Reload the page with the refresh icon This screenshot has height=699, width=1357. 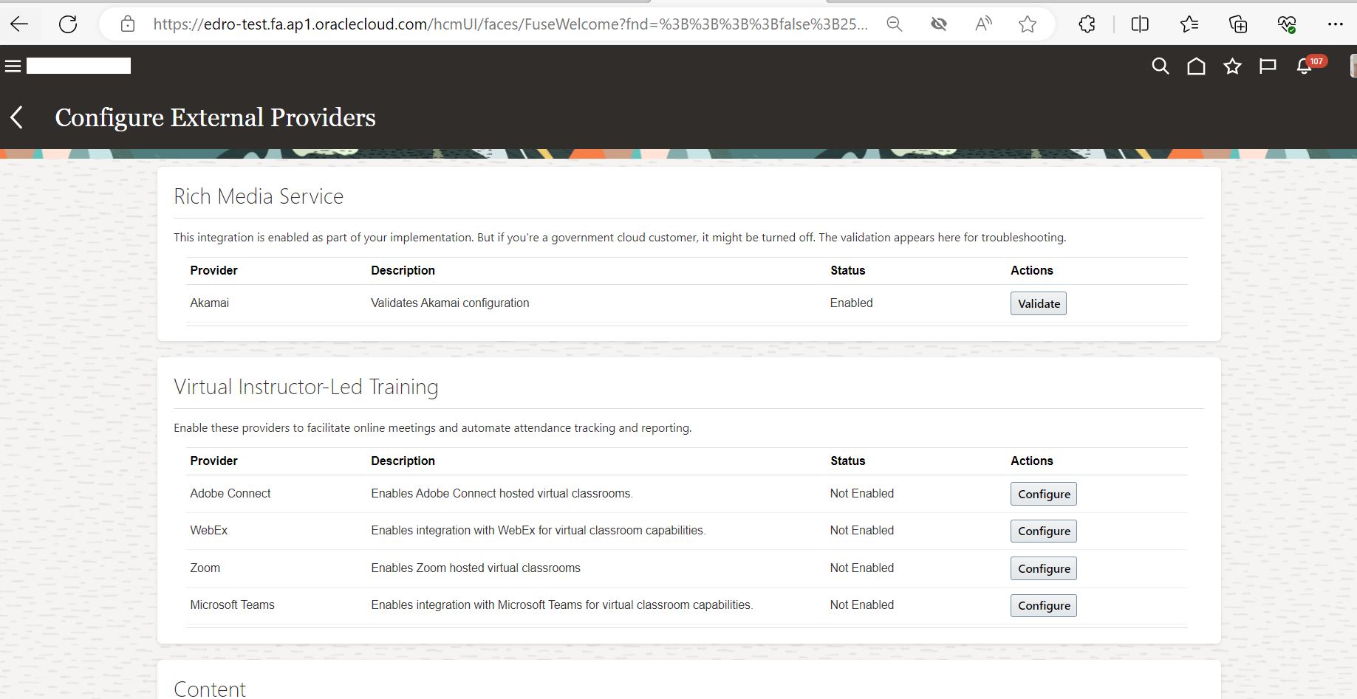tap(68, 24)
